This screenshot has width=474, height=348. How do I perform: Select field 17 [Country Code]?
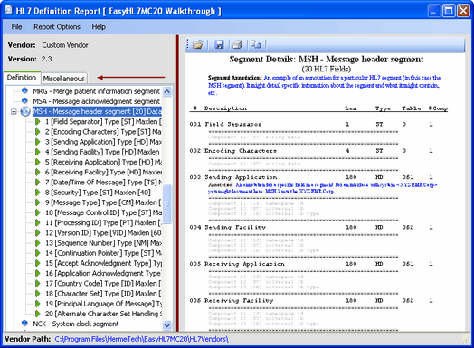[103, 284]
